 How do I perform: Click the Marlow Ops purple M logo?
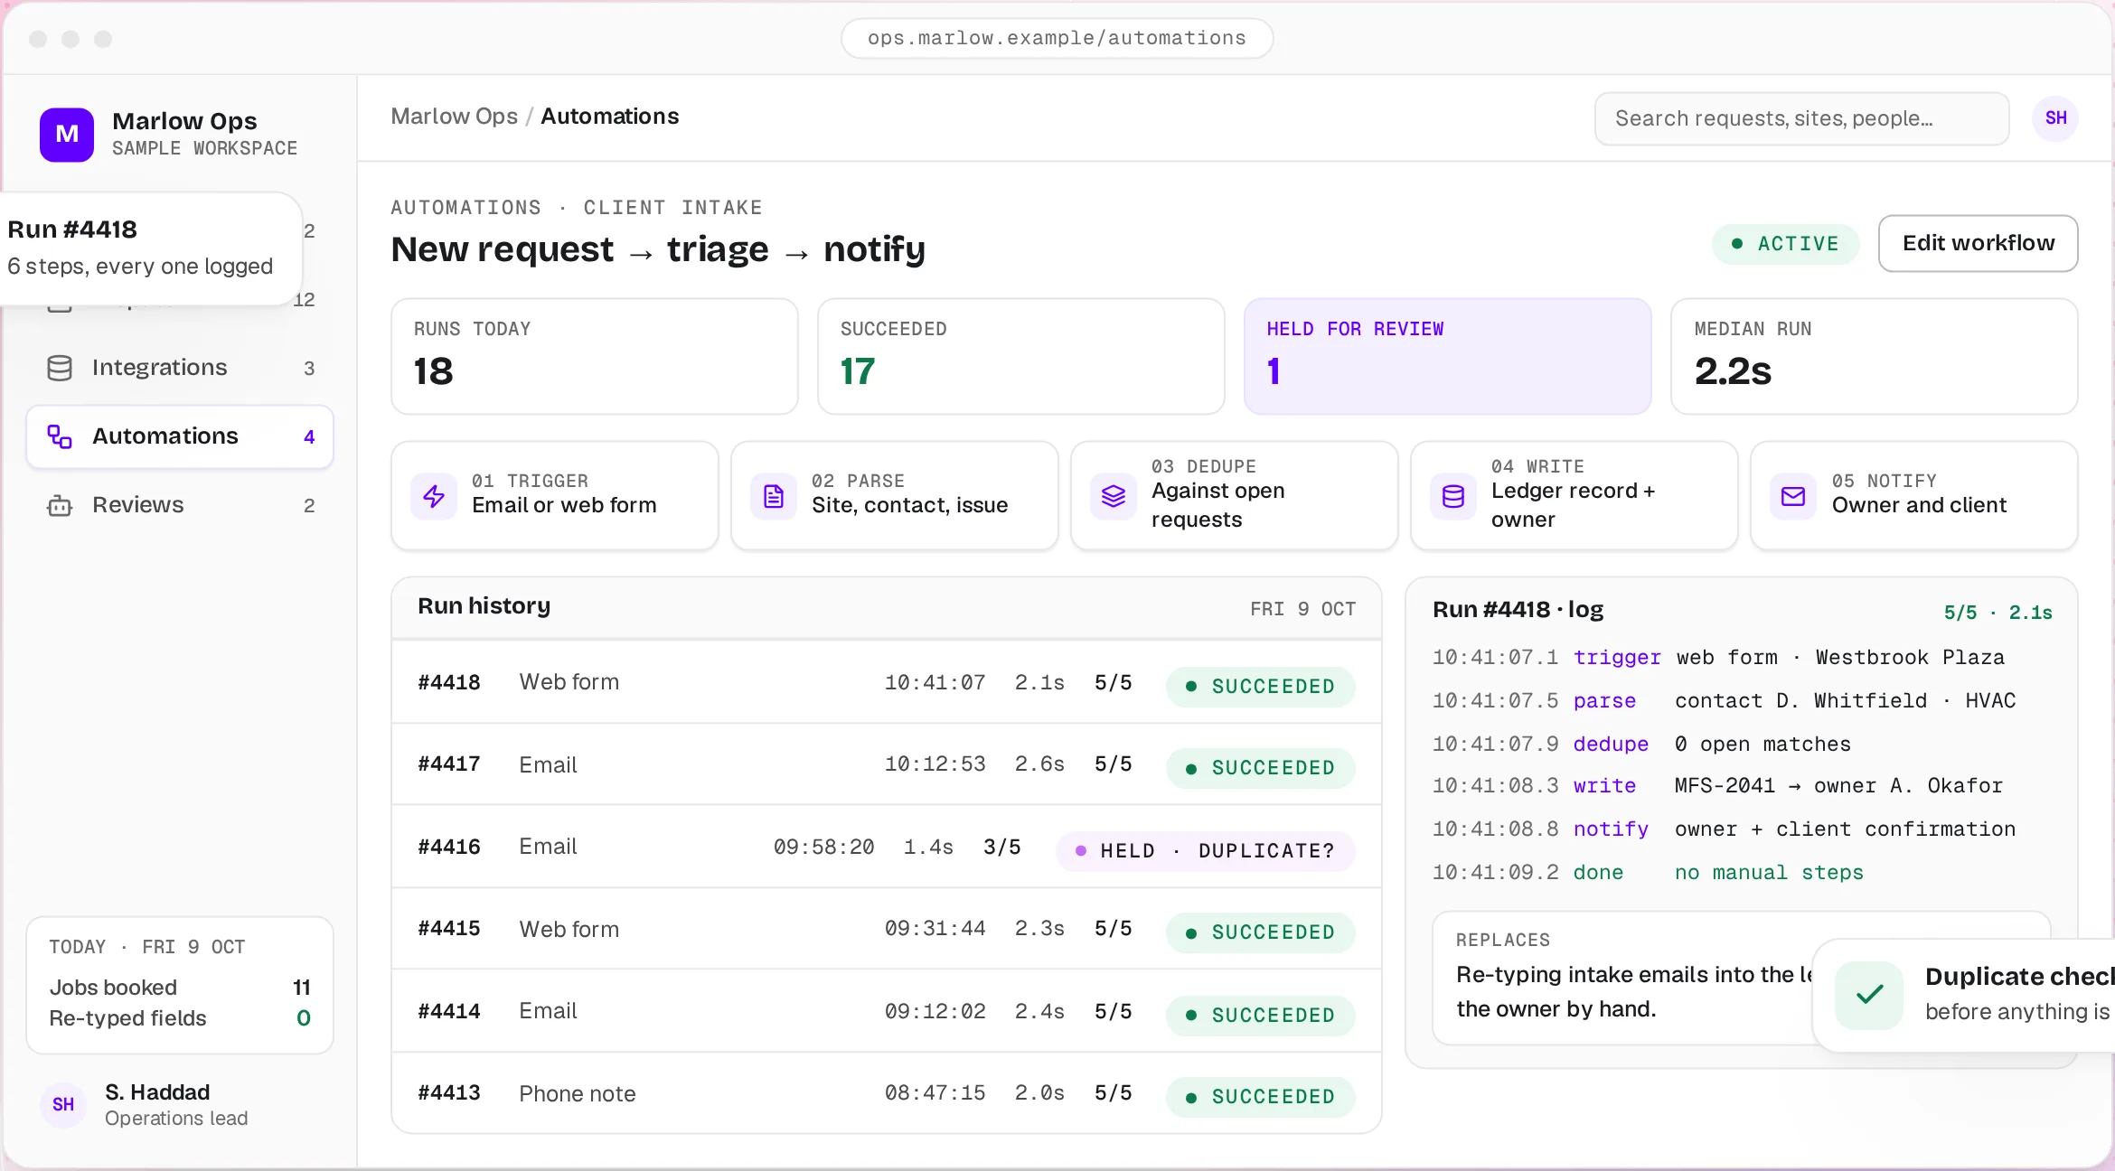click(67, 135)
